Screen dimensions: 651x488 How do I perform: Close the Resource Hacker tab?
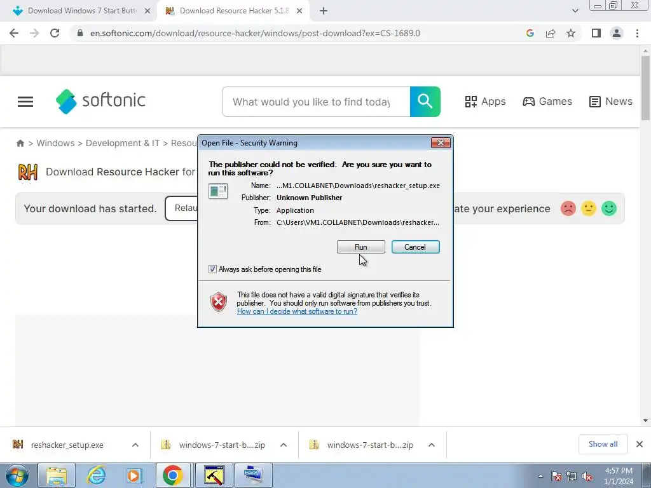[299, 11]
